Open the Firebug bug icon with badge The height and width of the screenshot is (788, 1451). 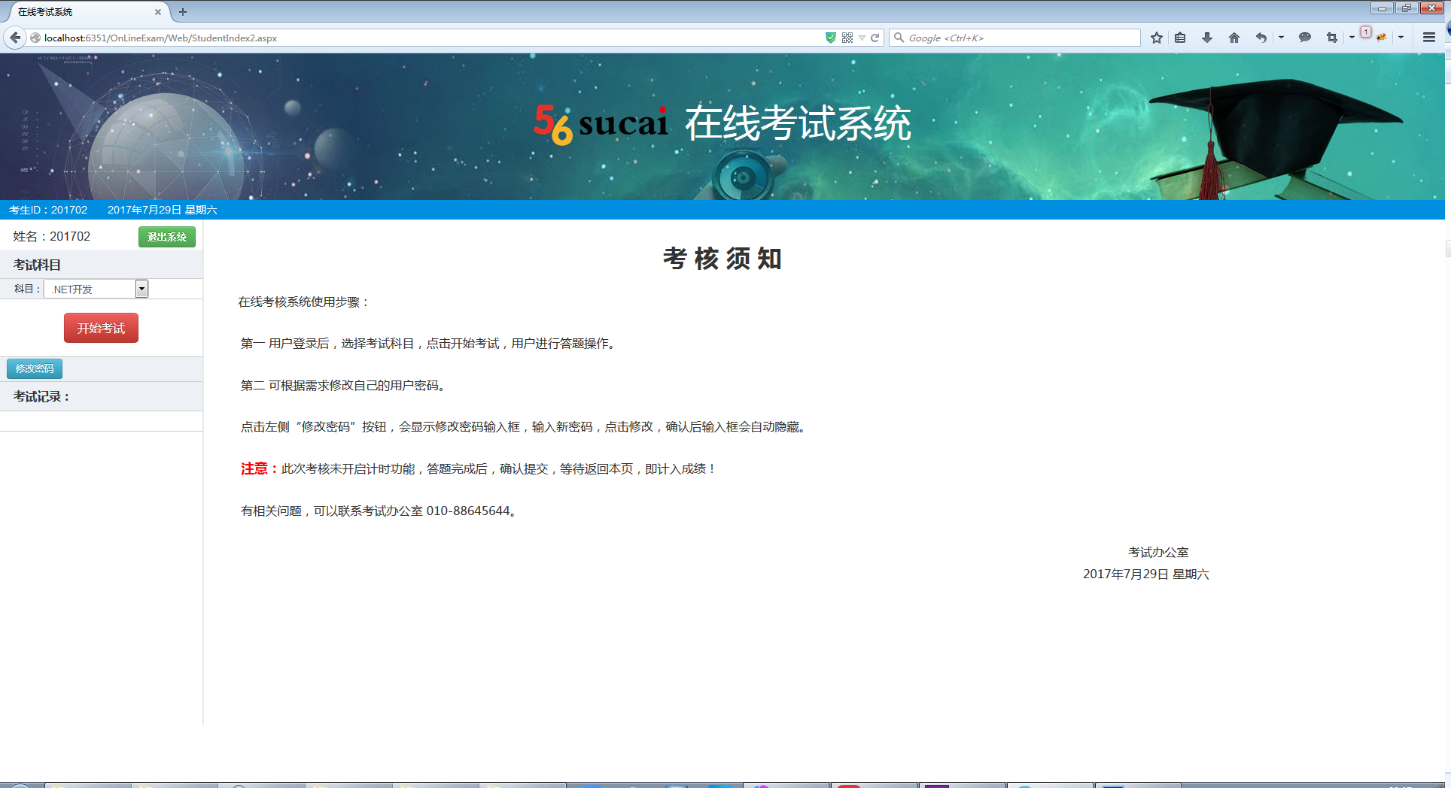(x=1382, y=37)
